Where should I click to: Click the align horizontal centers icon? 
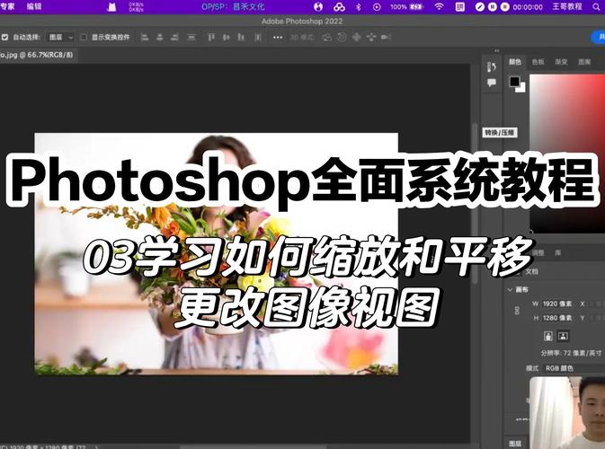[x=159, y=37]
